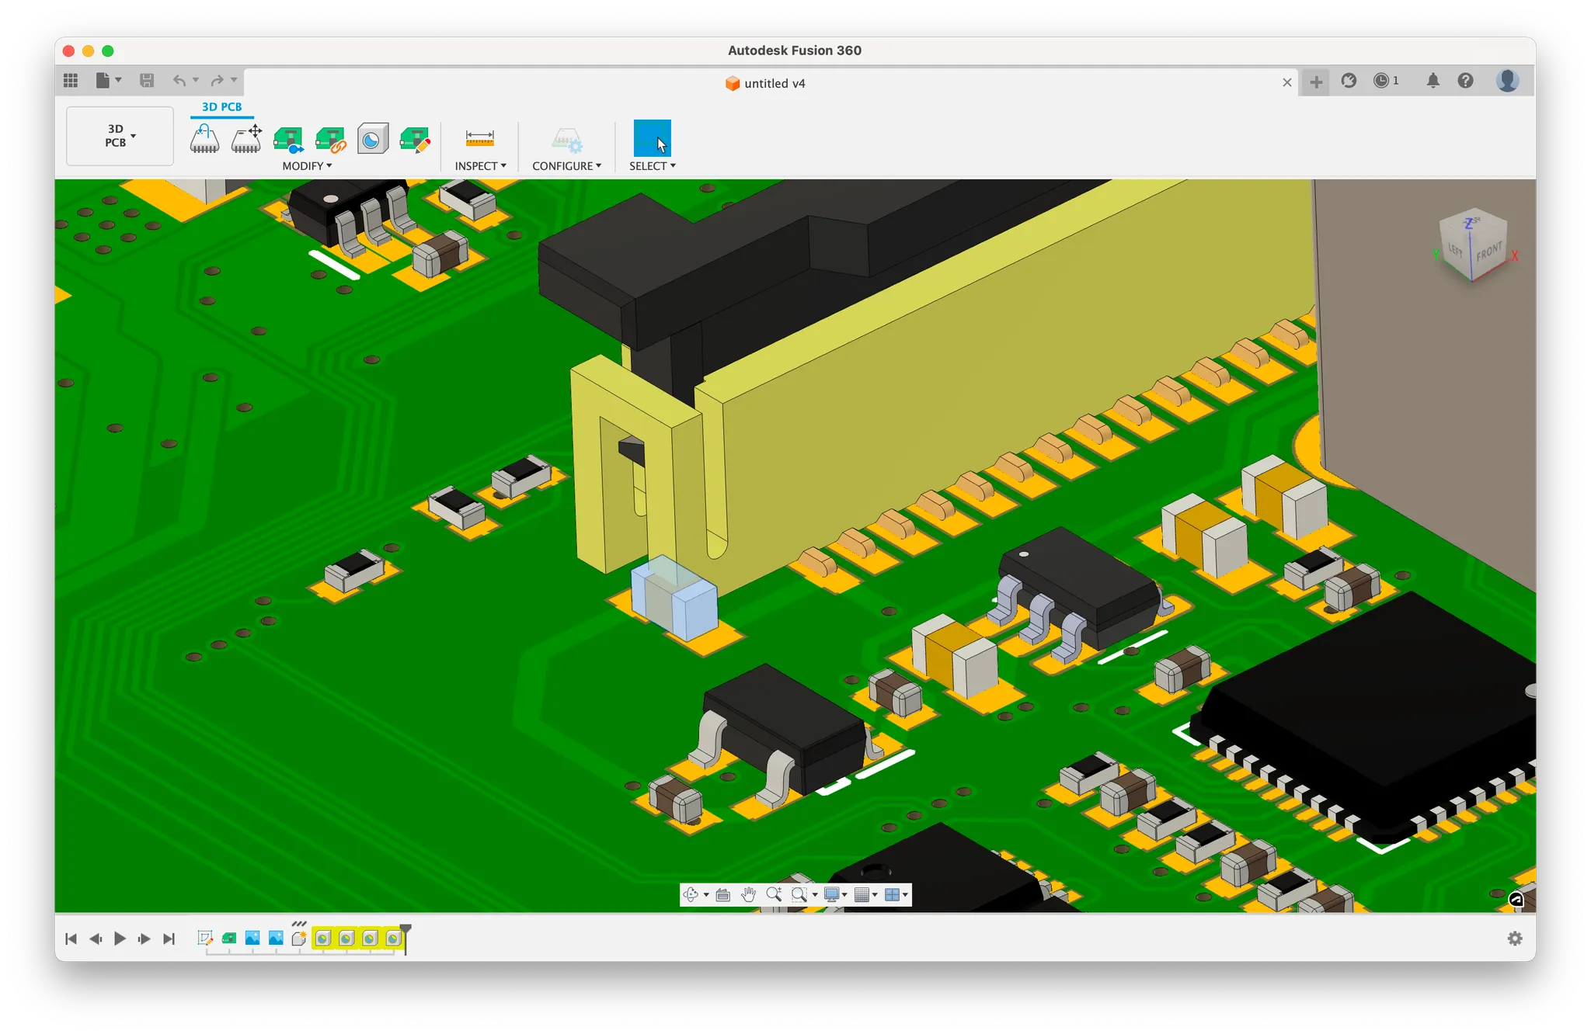Activate the Zoom magnifier tool
The height and width of the screenshot is (1034, 1591).
[774, 895]
